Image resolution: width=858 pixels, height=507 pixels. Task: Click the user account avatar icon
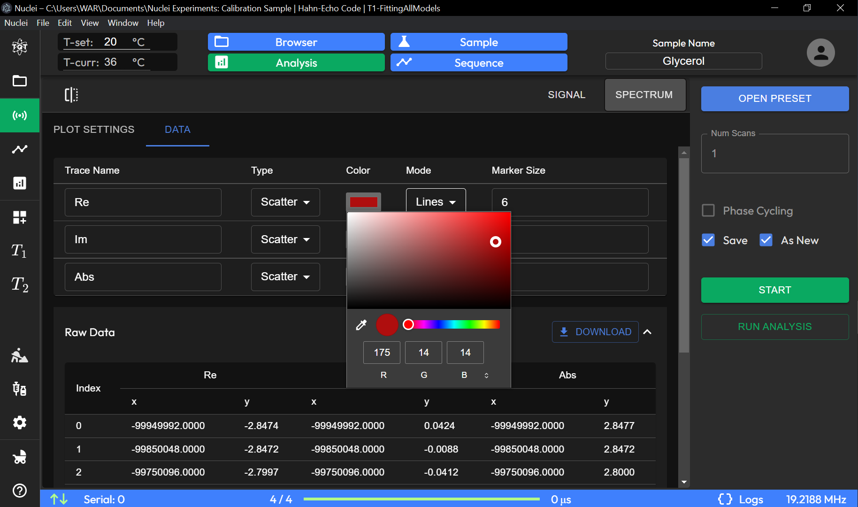pos(821,53)
